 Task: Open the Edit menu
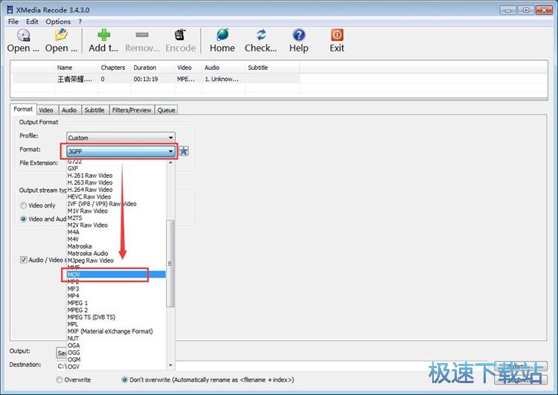32,22
